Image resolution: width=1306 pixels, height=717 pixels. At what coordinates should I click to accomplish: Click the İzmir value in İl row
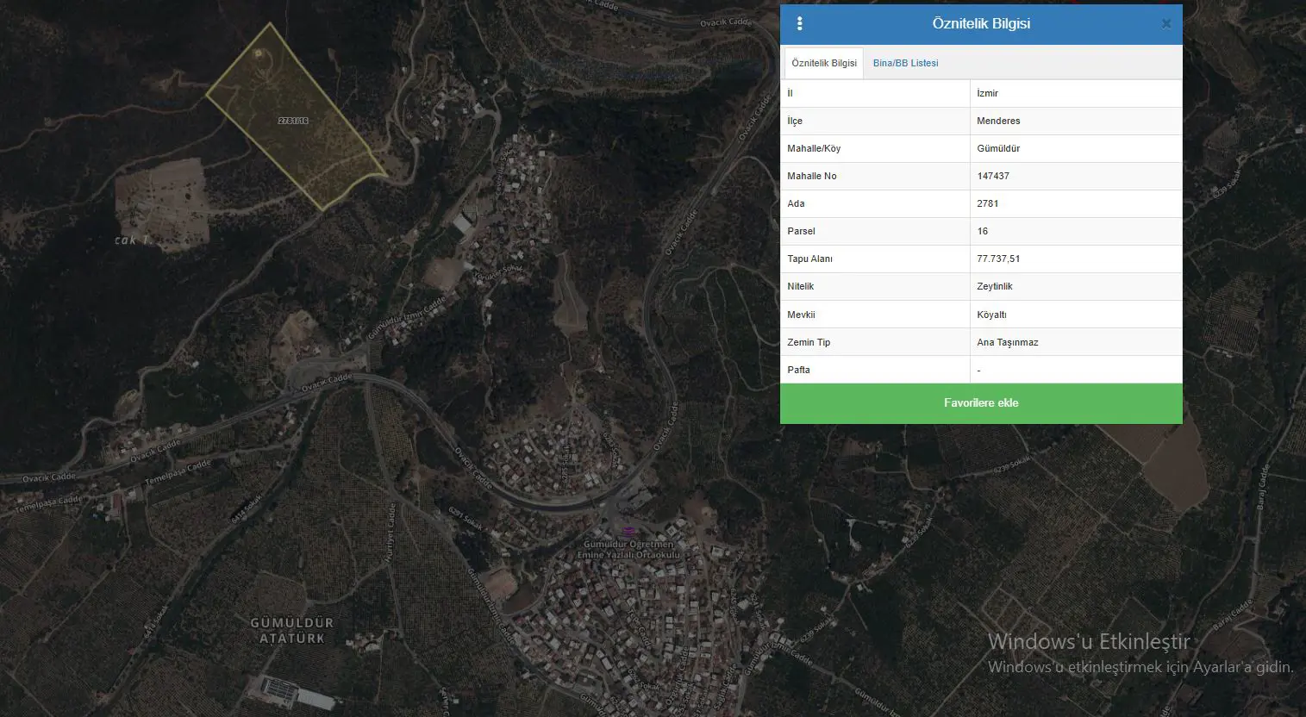(988, 93)
